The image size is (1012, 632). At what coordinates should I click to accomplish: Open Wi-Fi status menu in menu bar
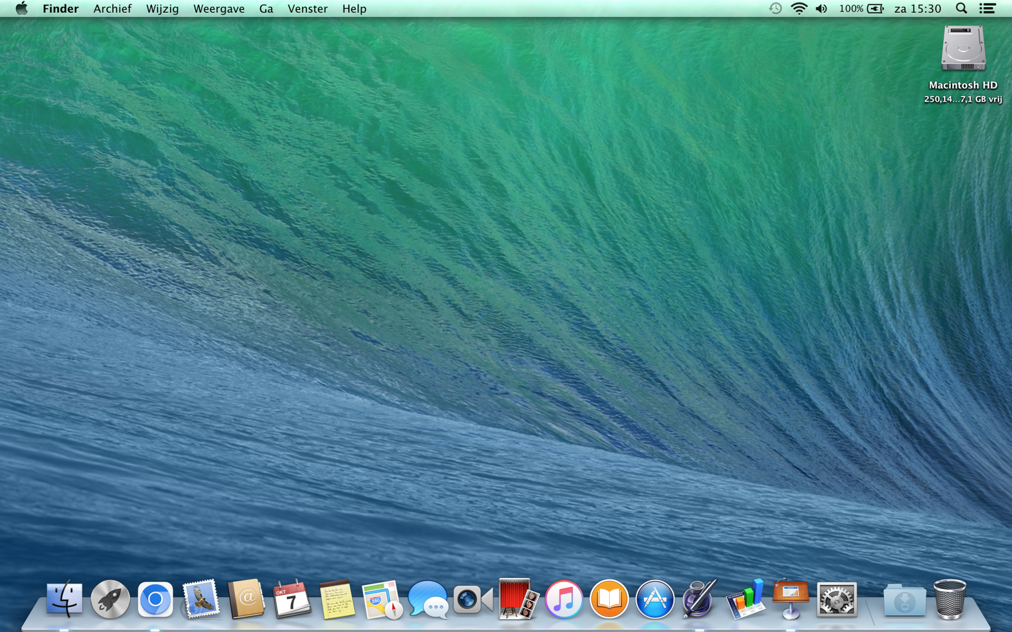tap(798, 9)
